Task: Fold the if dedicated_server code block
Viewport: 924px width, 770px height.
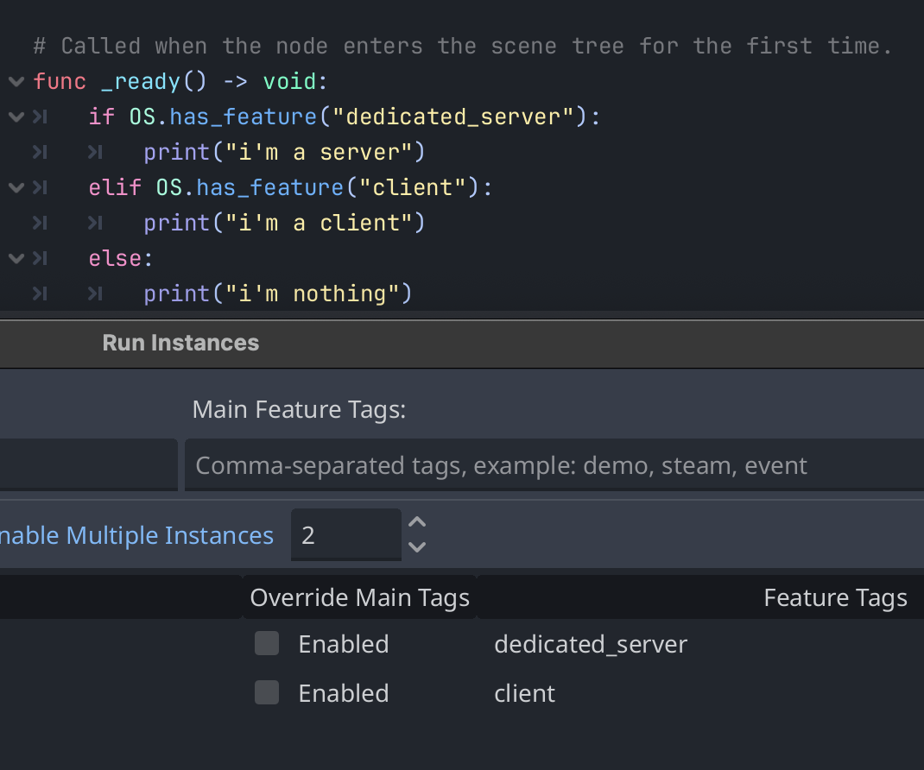Action: click(x=16, y=117)
